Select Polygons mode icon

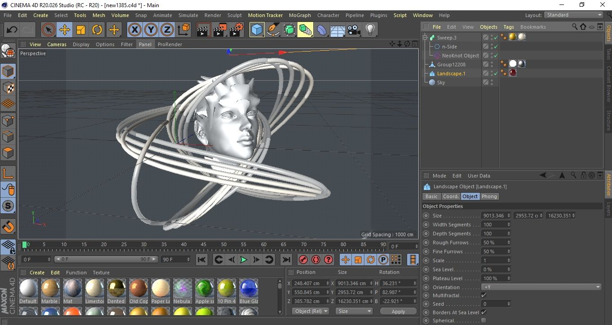point(8,152)
